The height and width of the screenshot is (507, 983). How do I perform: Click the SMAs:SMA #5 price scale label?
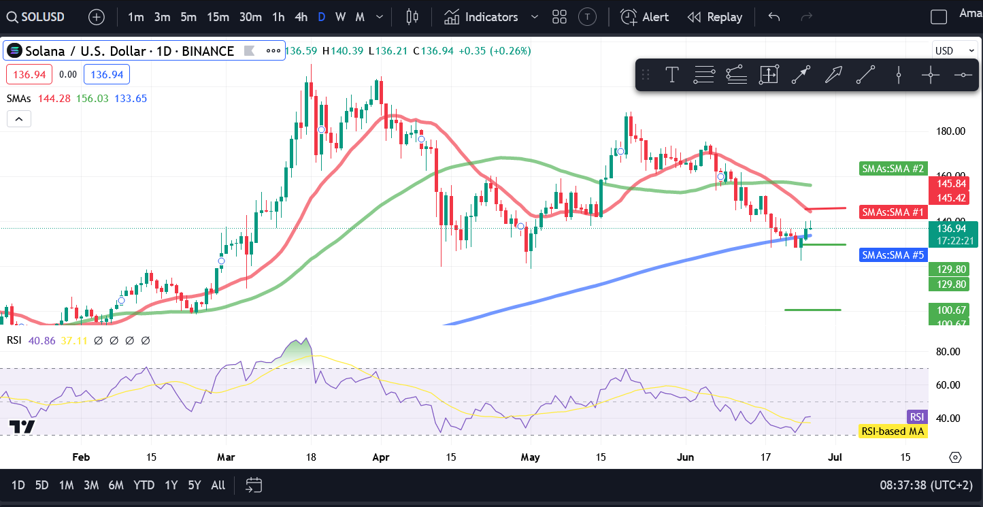point(892,255)
